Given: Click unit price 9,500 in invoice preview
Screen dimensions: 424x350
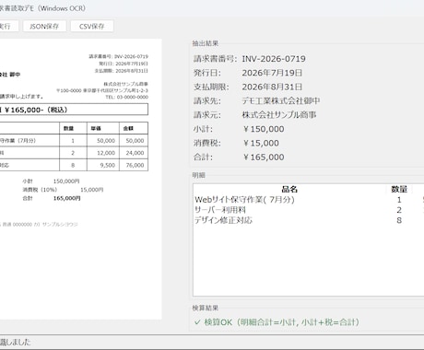Looking at the screenshot, I should pos(108,165).
